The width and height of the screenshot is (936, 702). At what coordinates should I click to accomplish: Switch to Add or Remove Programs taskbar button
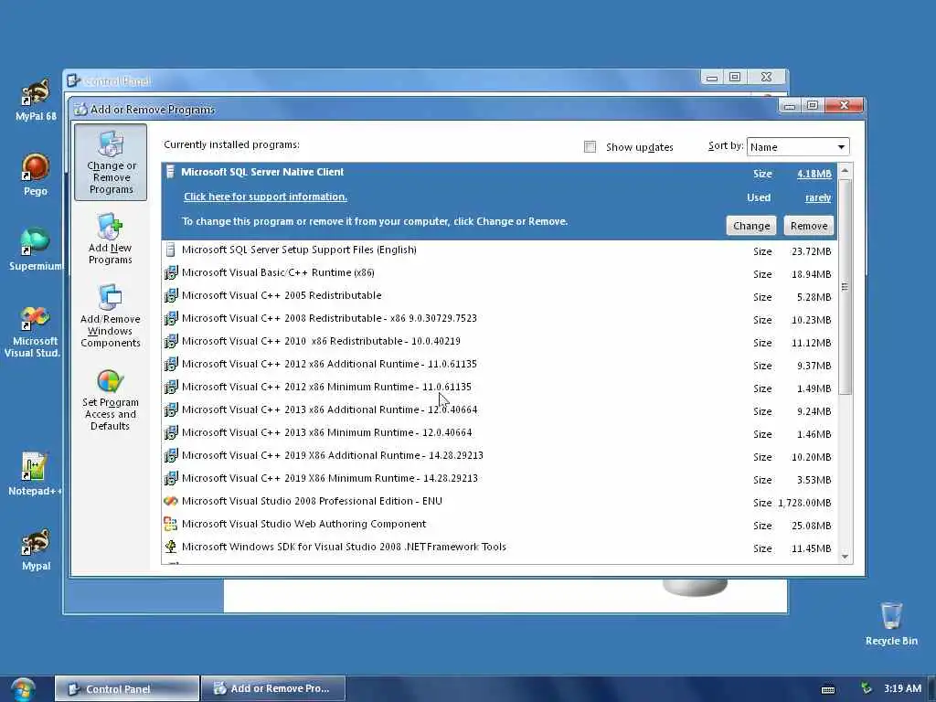(x=273, y=689)
